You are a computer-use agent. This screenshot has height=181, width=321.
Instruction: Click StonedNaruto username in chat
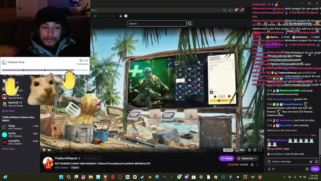[x=279, y=140]
